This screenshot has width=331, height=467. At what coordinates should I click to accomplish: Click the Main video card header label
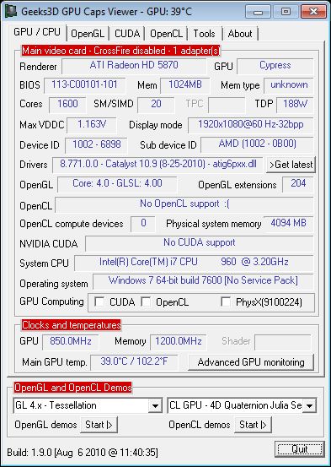click(x=121, y=51)
